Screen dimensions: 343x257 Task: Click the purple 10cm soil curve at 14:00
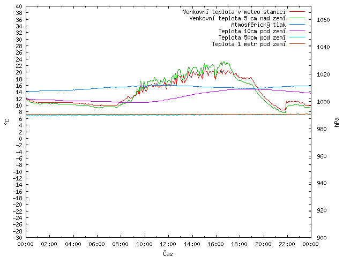pyautogui.click(x=192, y=94)
